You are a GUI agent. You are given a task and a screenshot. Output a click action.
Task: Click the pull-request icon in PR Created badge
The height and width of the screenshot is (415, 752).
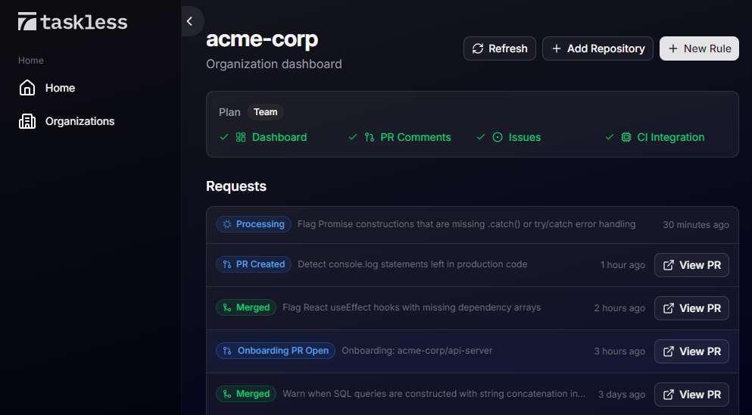227,264
